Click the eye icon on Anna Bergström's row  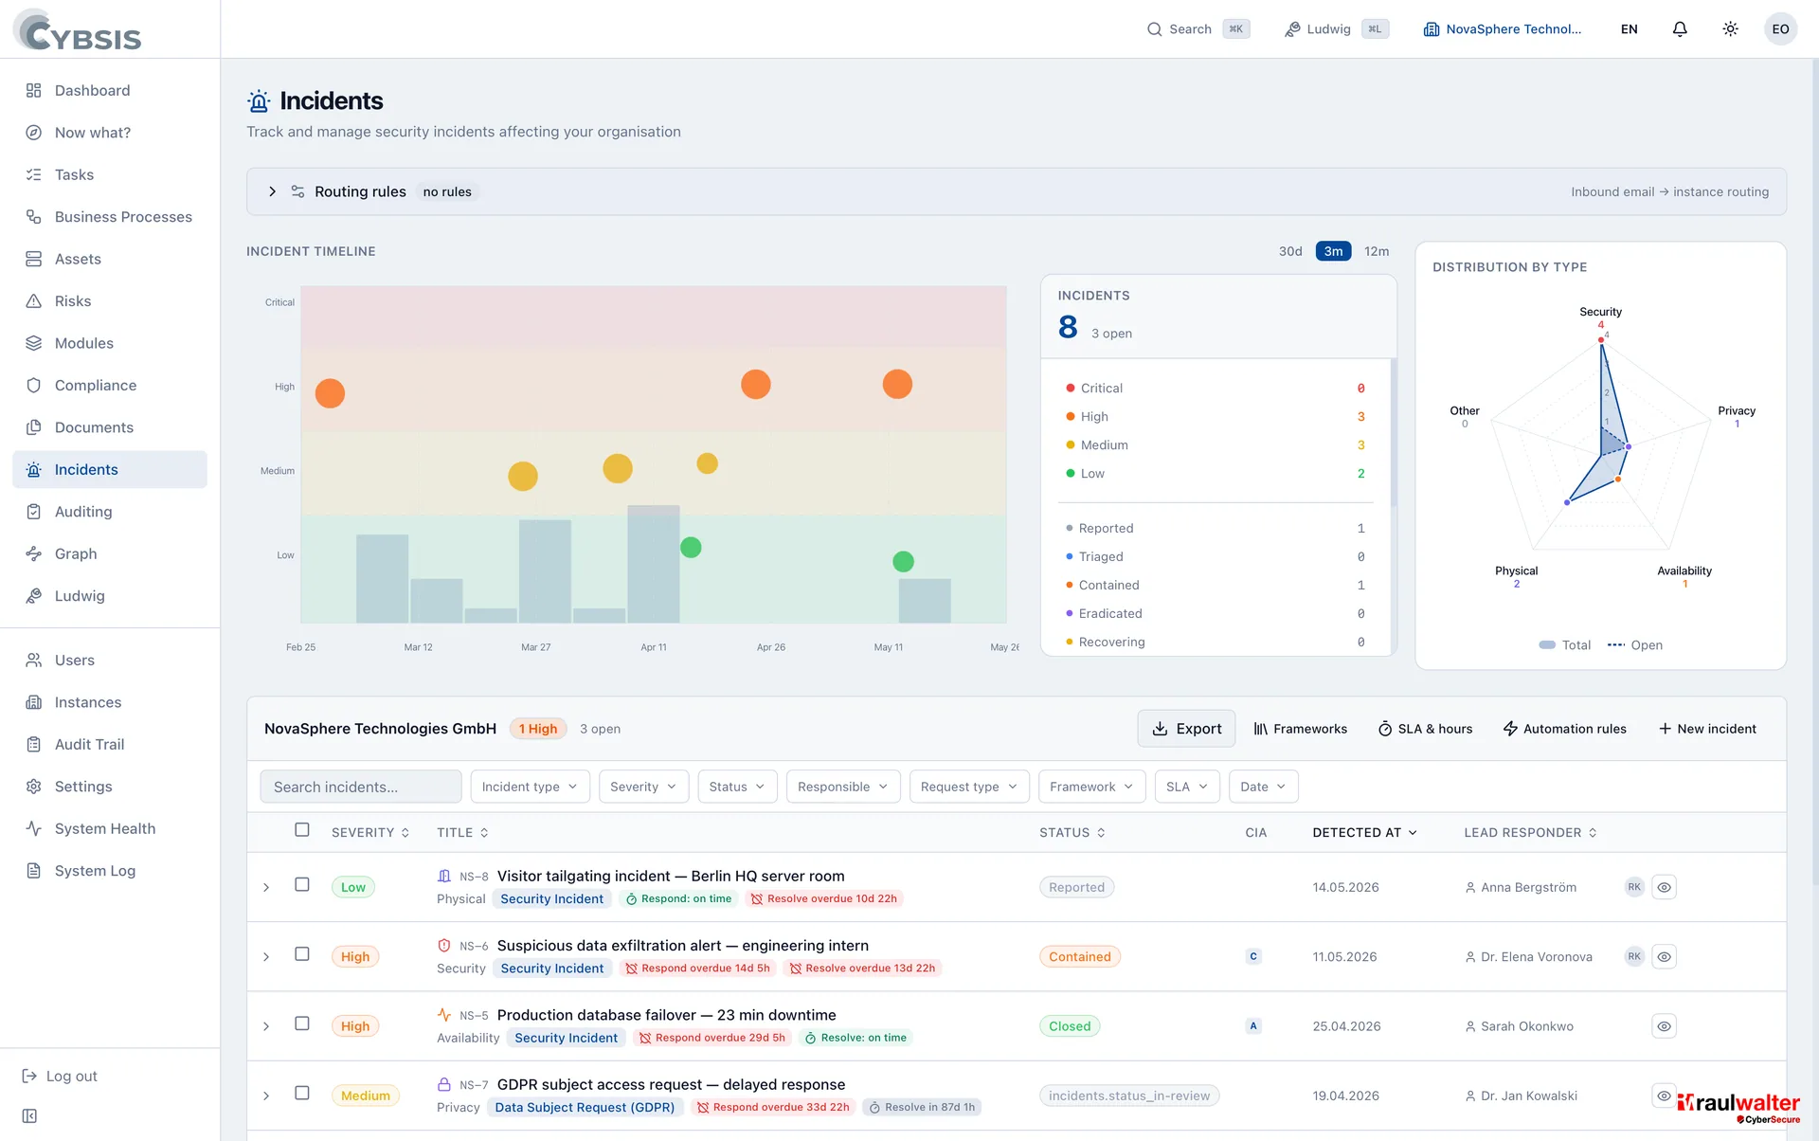[1664, 888]
